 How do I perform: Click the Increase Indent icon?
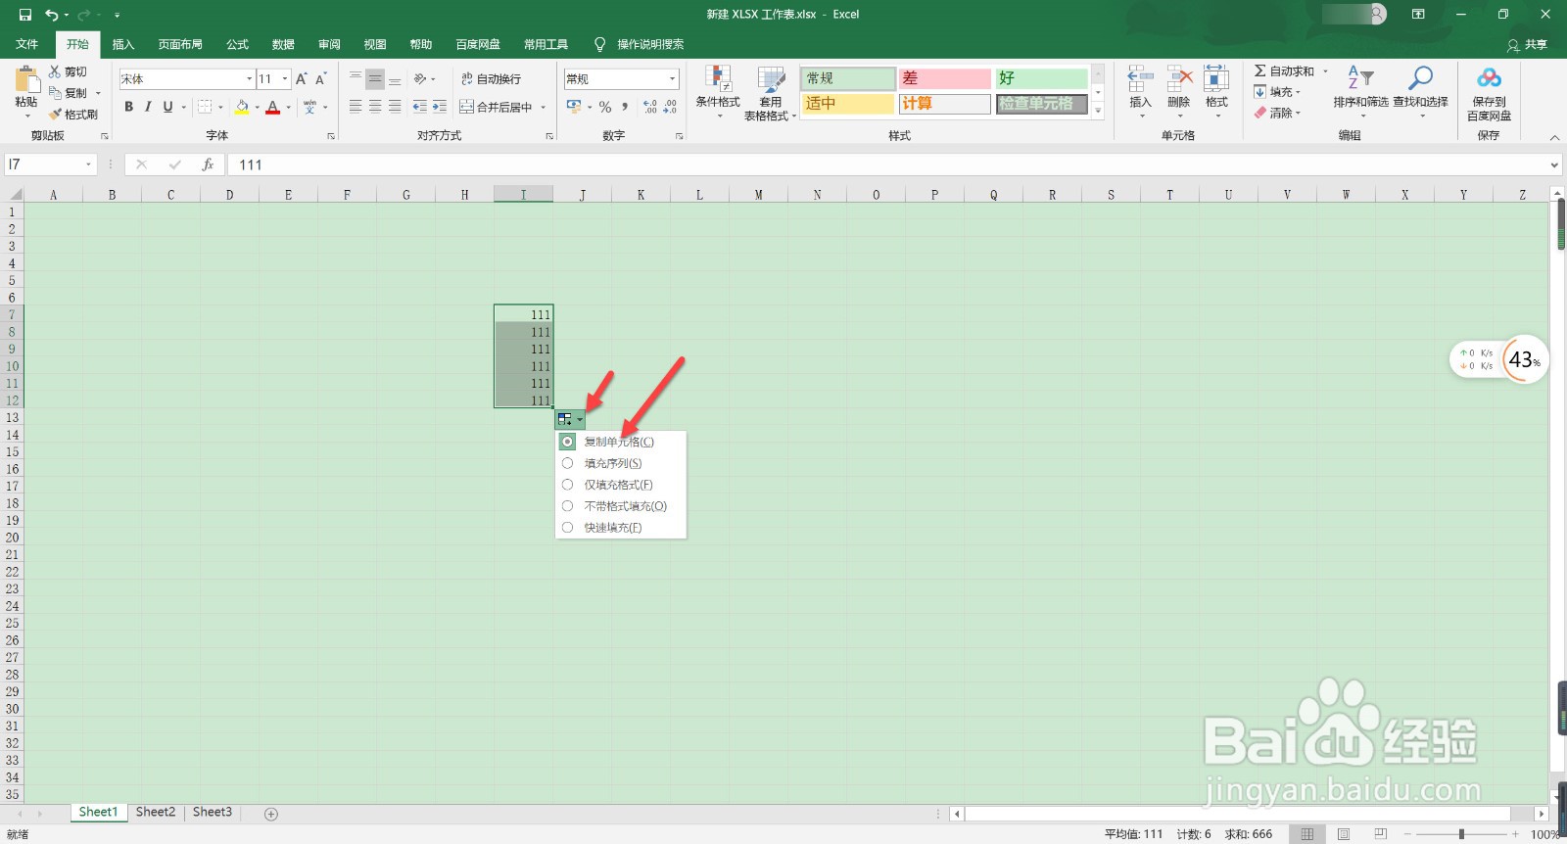440,107
